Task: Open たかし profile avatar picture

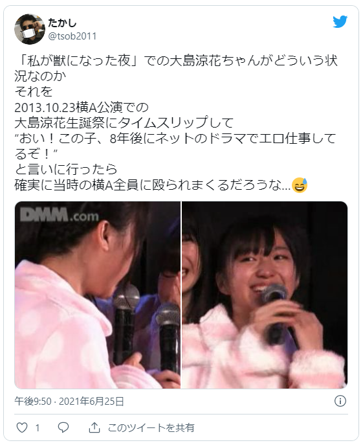Action: click(30, 29)
